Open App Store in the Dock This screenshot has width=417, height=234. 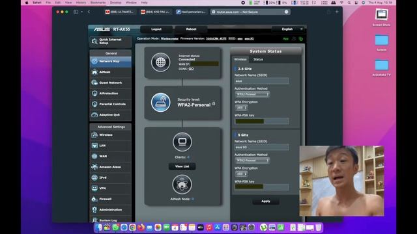217,227
